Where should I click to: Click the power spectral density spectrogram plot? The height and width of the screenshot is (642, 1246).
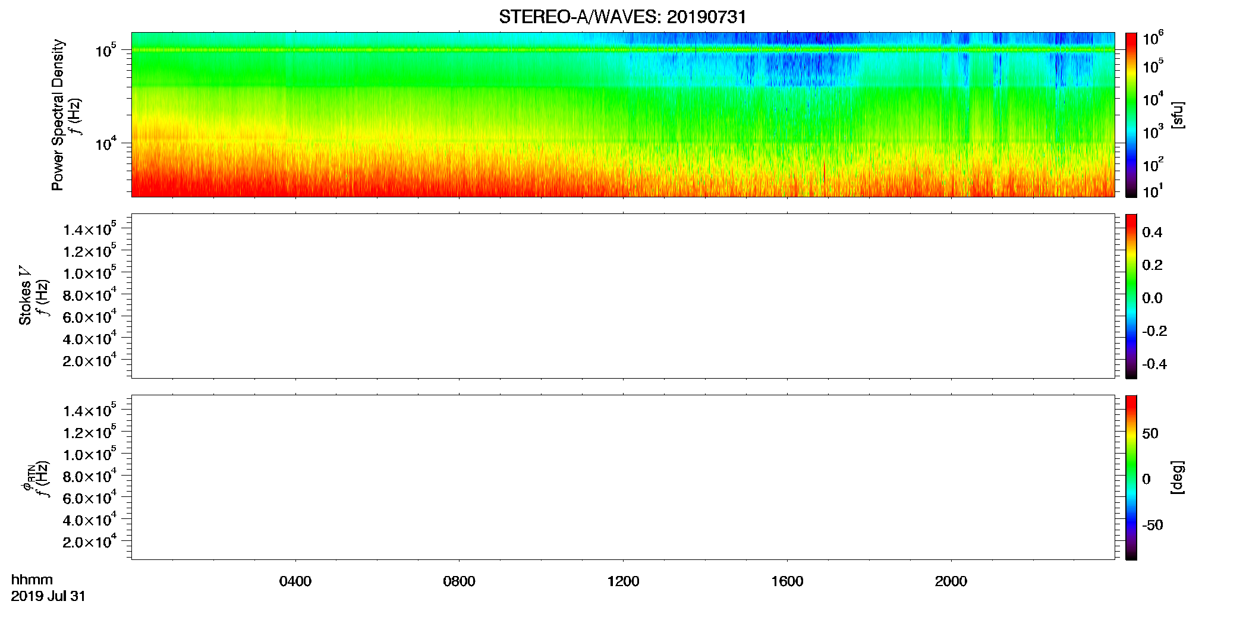point(622,115)
